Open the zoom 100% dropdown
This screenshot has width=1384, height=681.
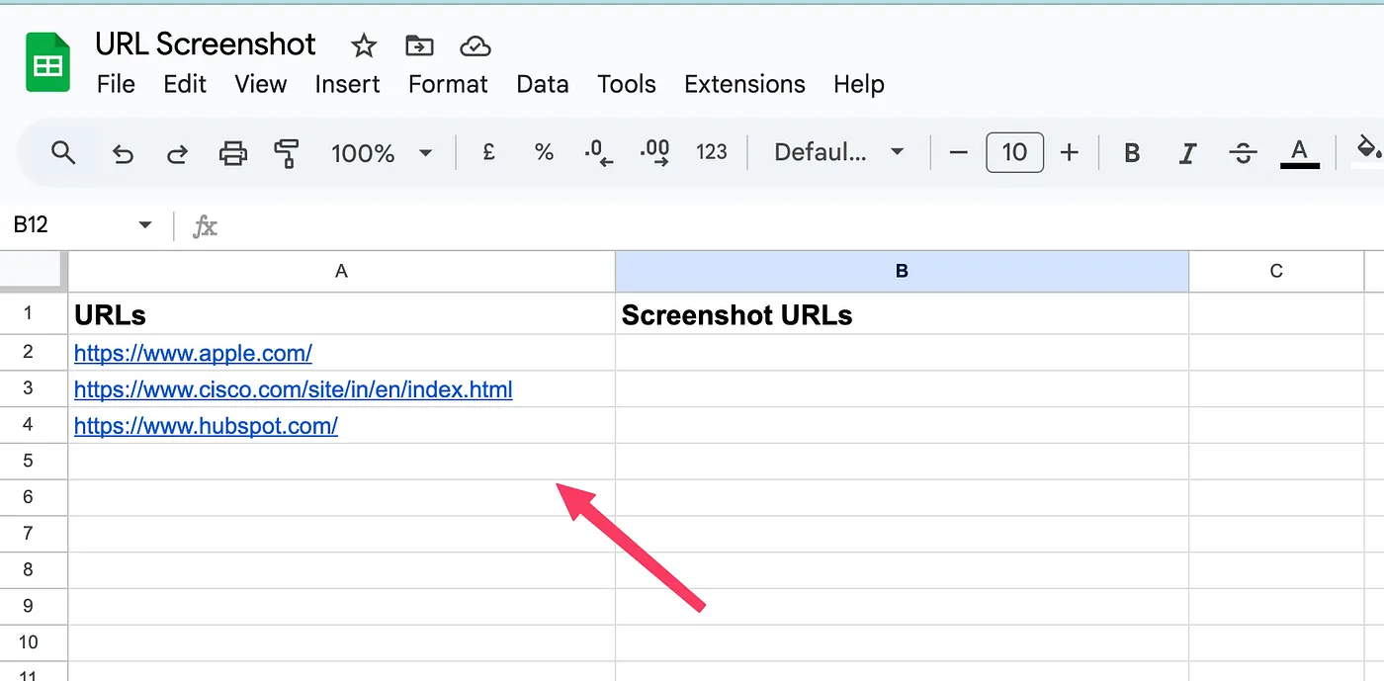pyautogui.click(x=382, y=152)
